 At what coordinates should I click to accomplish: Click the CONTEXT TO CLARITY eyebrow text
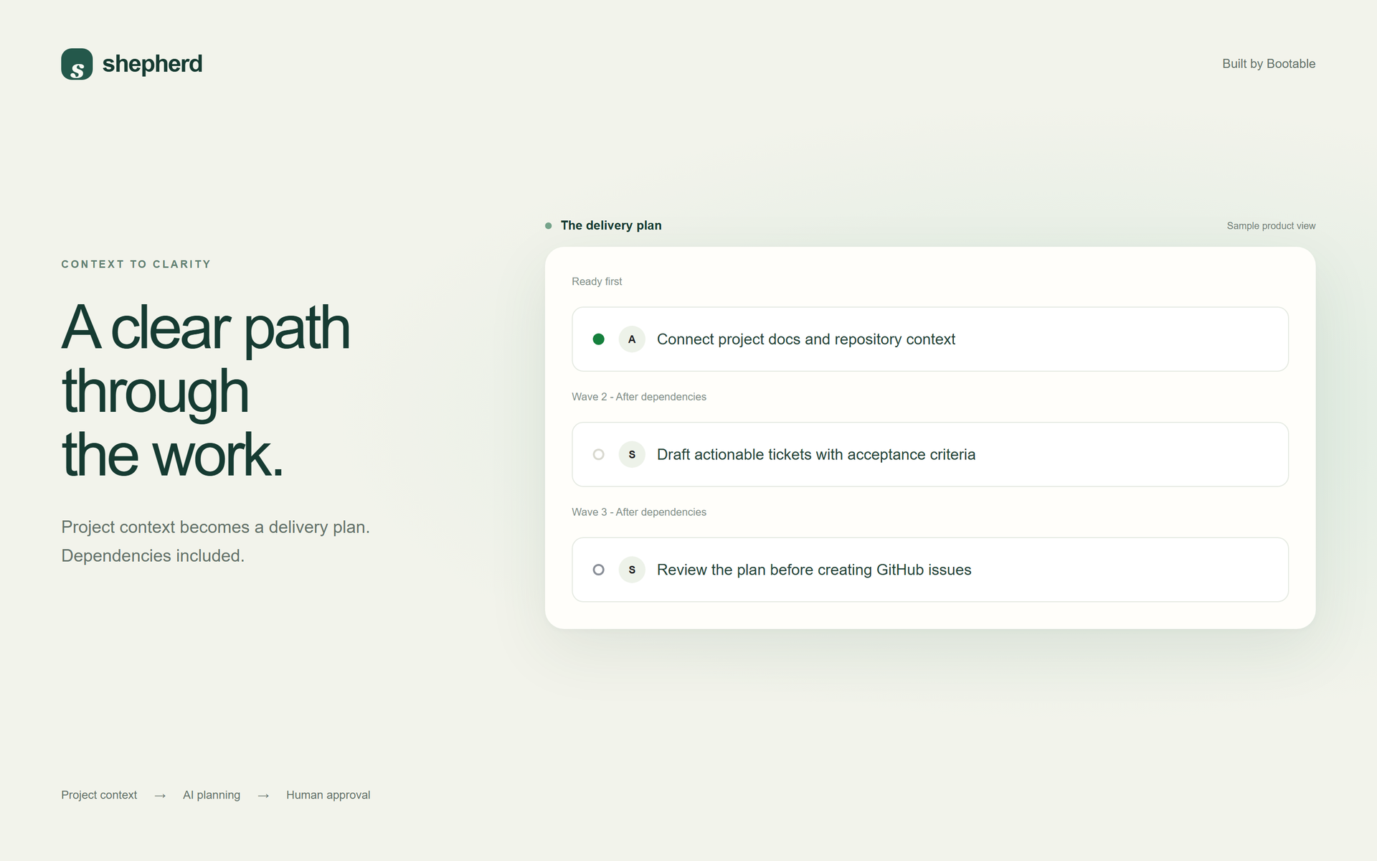(136, 264)
